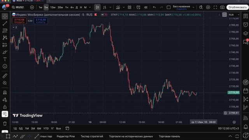Toggle magnet mode
This screenshot has height=140, width=249.
pyautogui.click(x=5, y=93)
